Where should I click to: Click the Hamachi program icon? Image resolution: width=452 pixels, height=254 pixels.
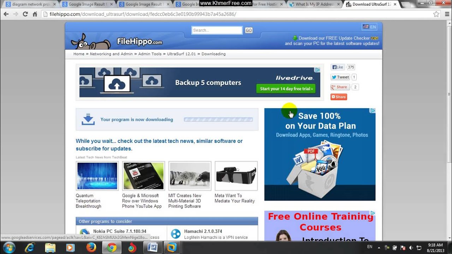click(x=176, y=234)
